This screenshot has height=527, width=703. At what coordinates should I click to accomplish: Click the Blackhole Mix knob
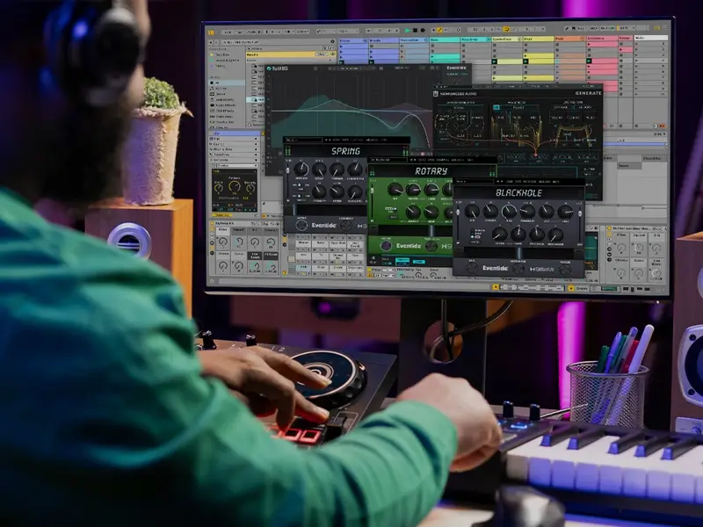tap(472, 211)
